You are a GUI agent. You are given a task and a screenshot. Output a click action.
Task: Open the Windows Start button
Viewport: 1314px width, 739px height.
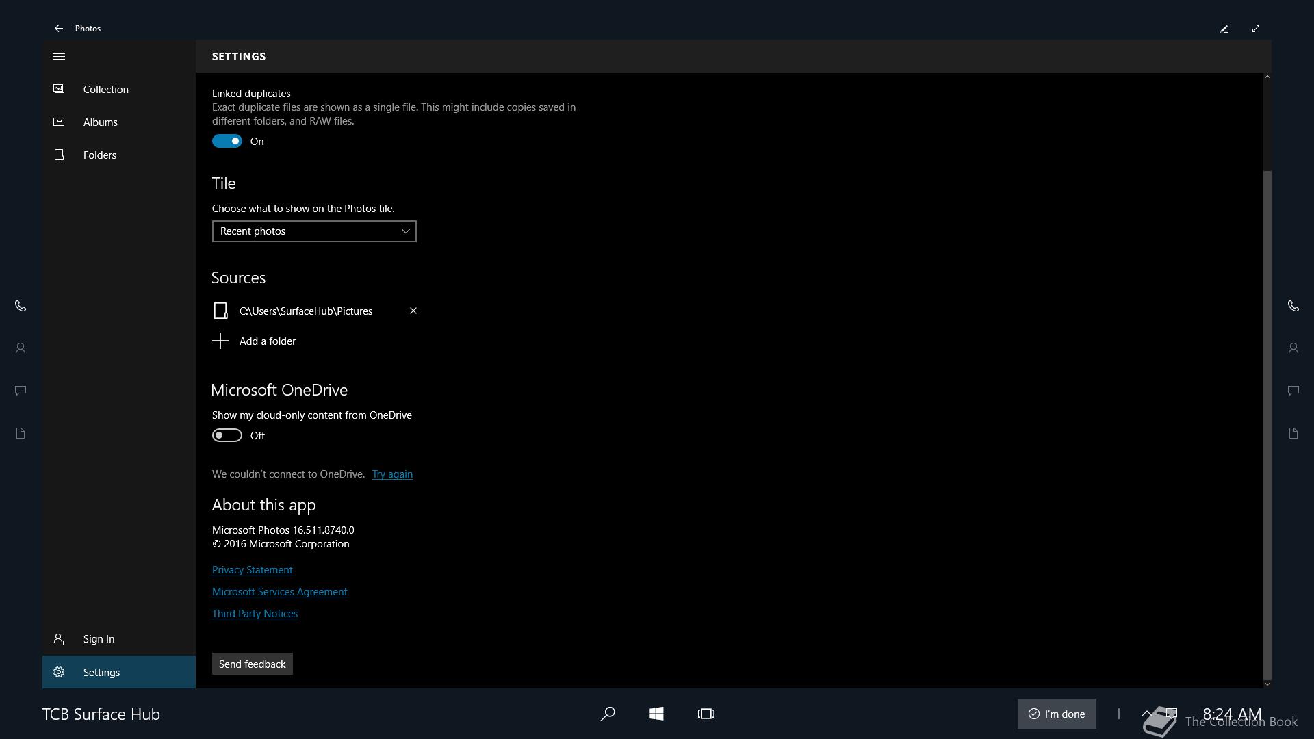(656, 714)
